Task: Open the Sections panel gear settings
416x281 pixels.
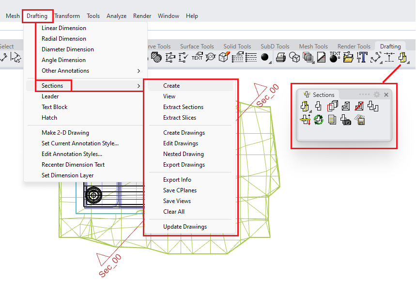Action: [376, 94]
